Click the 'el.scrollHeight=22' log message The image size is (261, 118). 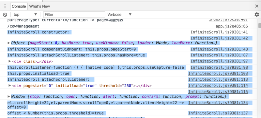coord(96,105)
